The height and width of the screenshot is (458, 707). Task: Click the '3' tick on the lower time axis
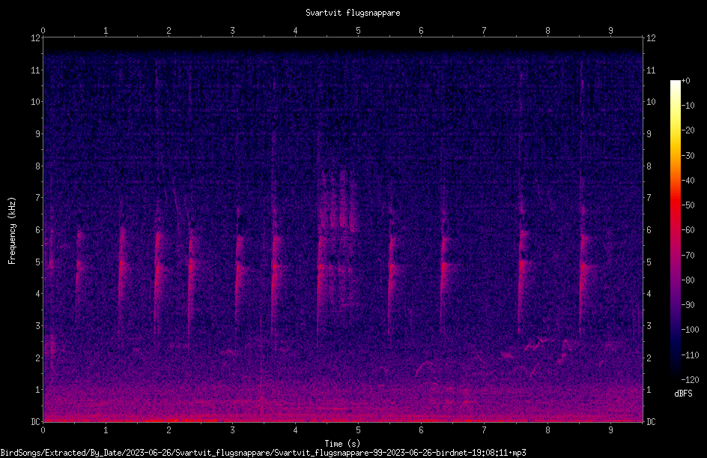click(232, 430)
